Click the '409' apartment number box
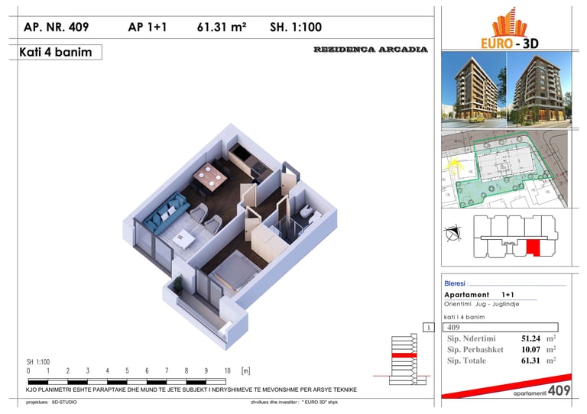 pyautogui.click(x=501, y=327)
